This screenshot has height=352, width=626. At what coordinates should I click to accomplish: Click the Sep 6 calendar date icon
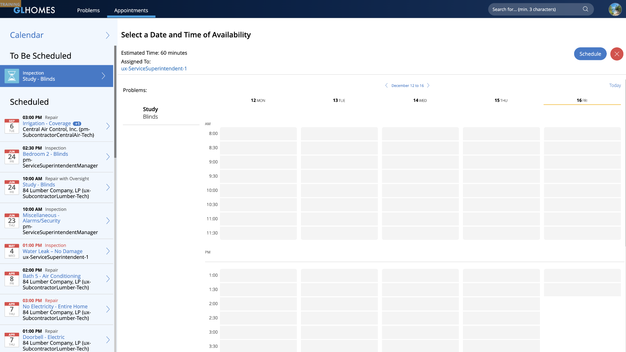coord(12,126)
